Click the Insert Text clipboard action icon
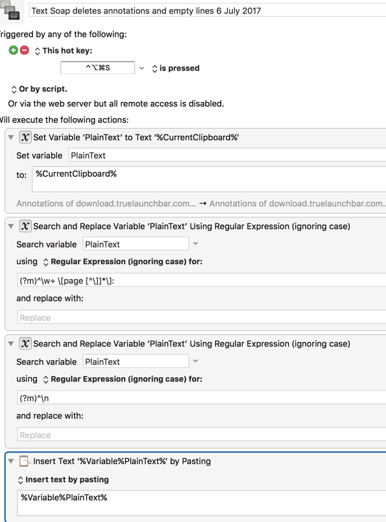The height and width of the screenshot is (522, 386). pyautogui.click(x=25, y=461)
